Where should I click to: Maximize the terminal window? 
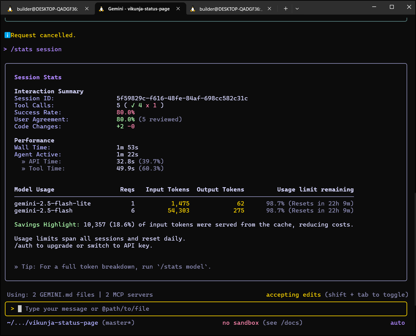pyautogui.click(x=392, y=7)
